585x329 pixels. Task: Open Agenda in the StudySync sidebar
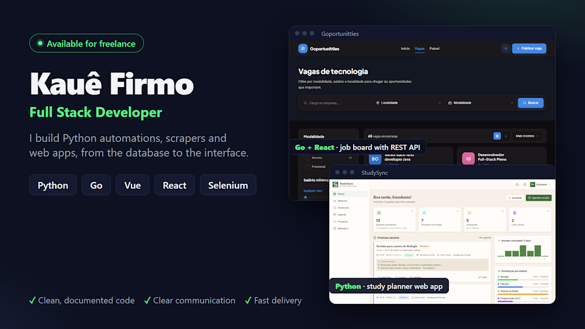pos(349,215)
